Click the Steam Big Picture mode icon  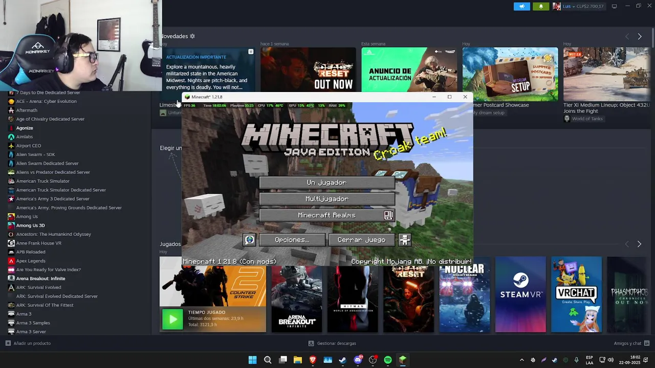pyautogui.click(x=614, y=6)
